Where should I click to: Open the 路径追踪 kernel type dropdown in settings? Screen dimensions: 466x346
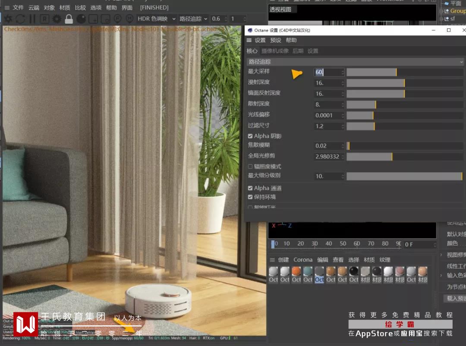356,62
